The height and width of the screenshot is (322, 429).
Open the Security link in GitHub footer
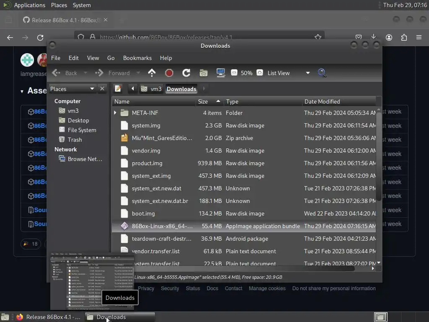[170, 288]
